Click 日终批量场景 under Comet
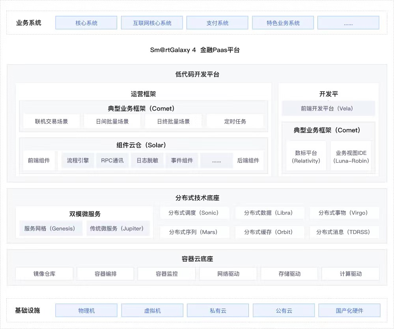 tap(173, 121)
